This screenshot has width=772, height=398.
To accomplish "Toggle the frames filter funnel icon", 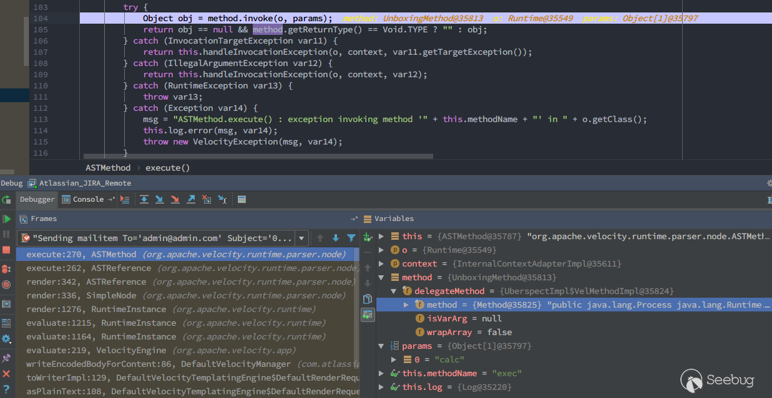I will (351, 238).
